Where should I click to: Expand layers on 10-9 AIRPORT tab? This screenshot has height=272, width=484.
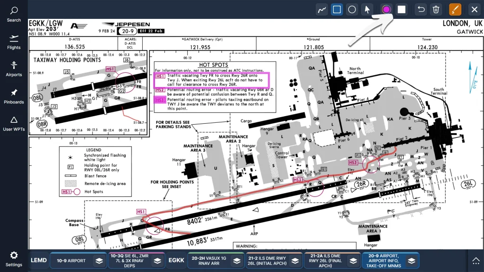tap(99, 261)
